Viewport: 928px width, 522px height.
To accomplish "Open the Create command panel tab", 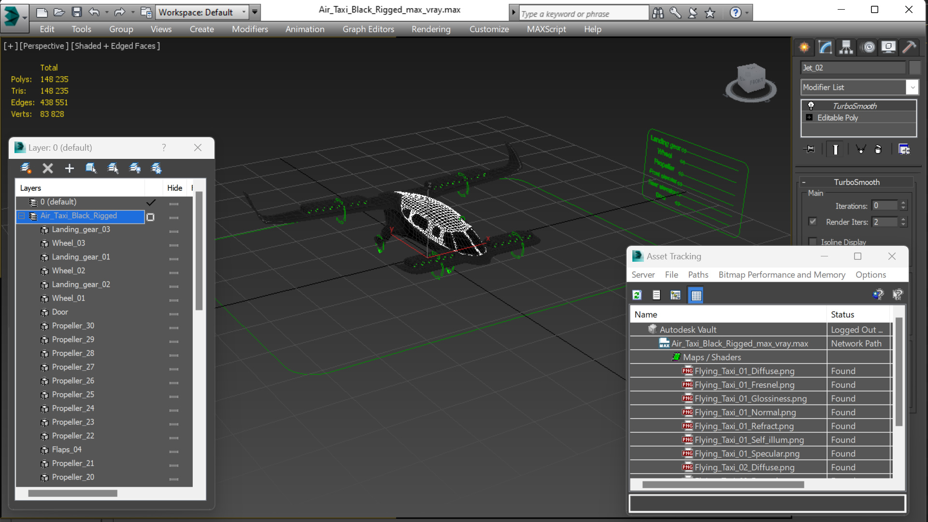I will (x=804, y=47).
